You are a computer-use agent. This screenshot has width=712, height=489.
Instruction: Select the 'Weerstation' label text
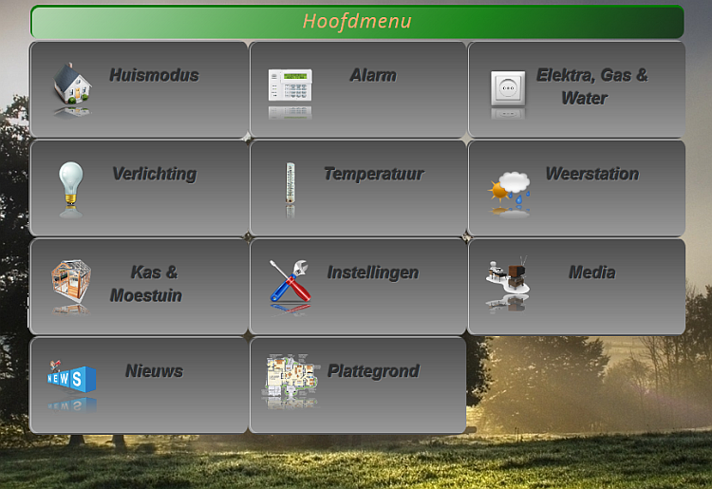coord(592,174)
